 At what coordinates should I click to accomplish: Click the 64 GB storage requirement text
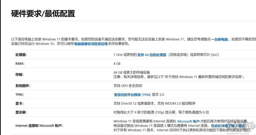point(132,72)
